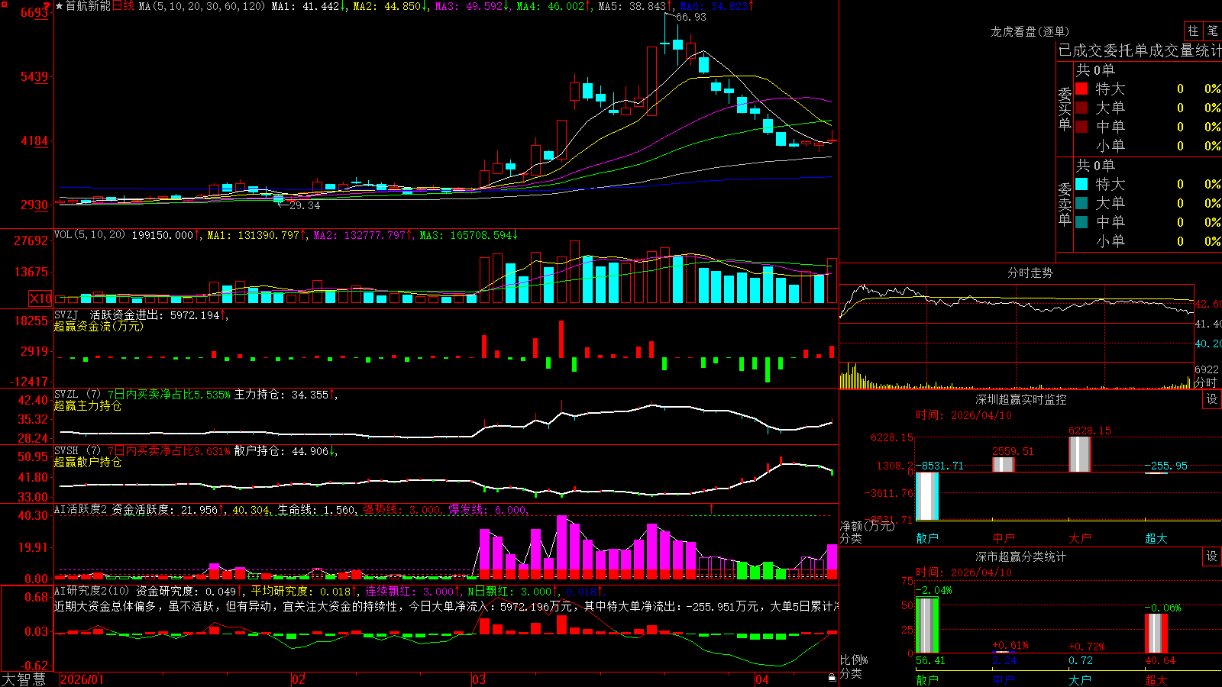Click the cyan 特大 sell-order color swatch
Image resolution: width=1222 pixels, height=687 pixels.
tap(1081, 184)
